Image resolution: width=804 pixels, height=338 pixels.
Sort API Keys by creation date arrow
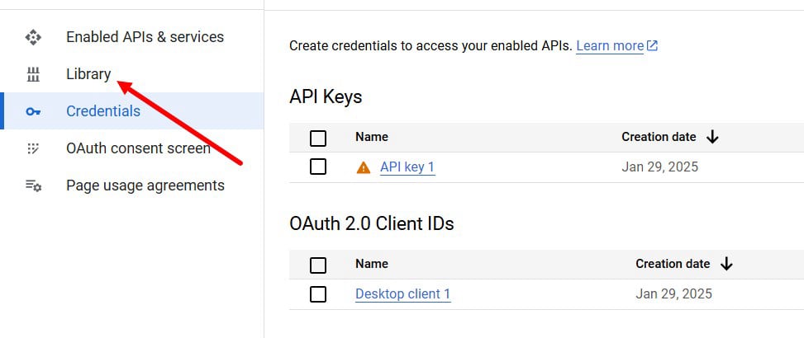coord(711,137)
